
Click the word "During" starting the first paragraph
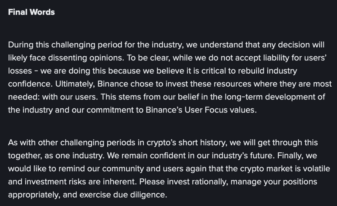click(21, 45)
